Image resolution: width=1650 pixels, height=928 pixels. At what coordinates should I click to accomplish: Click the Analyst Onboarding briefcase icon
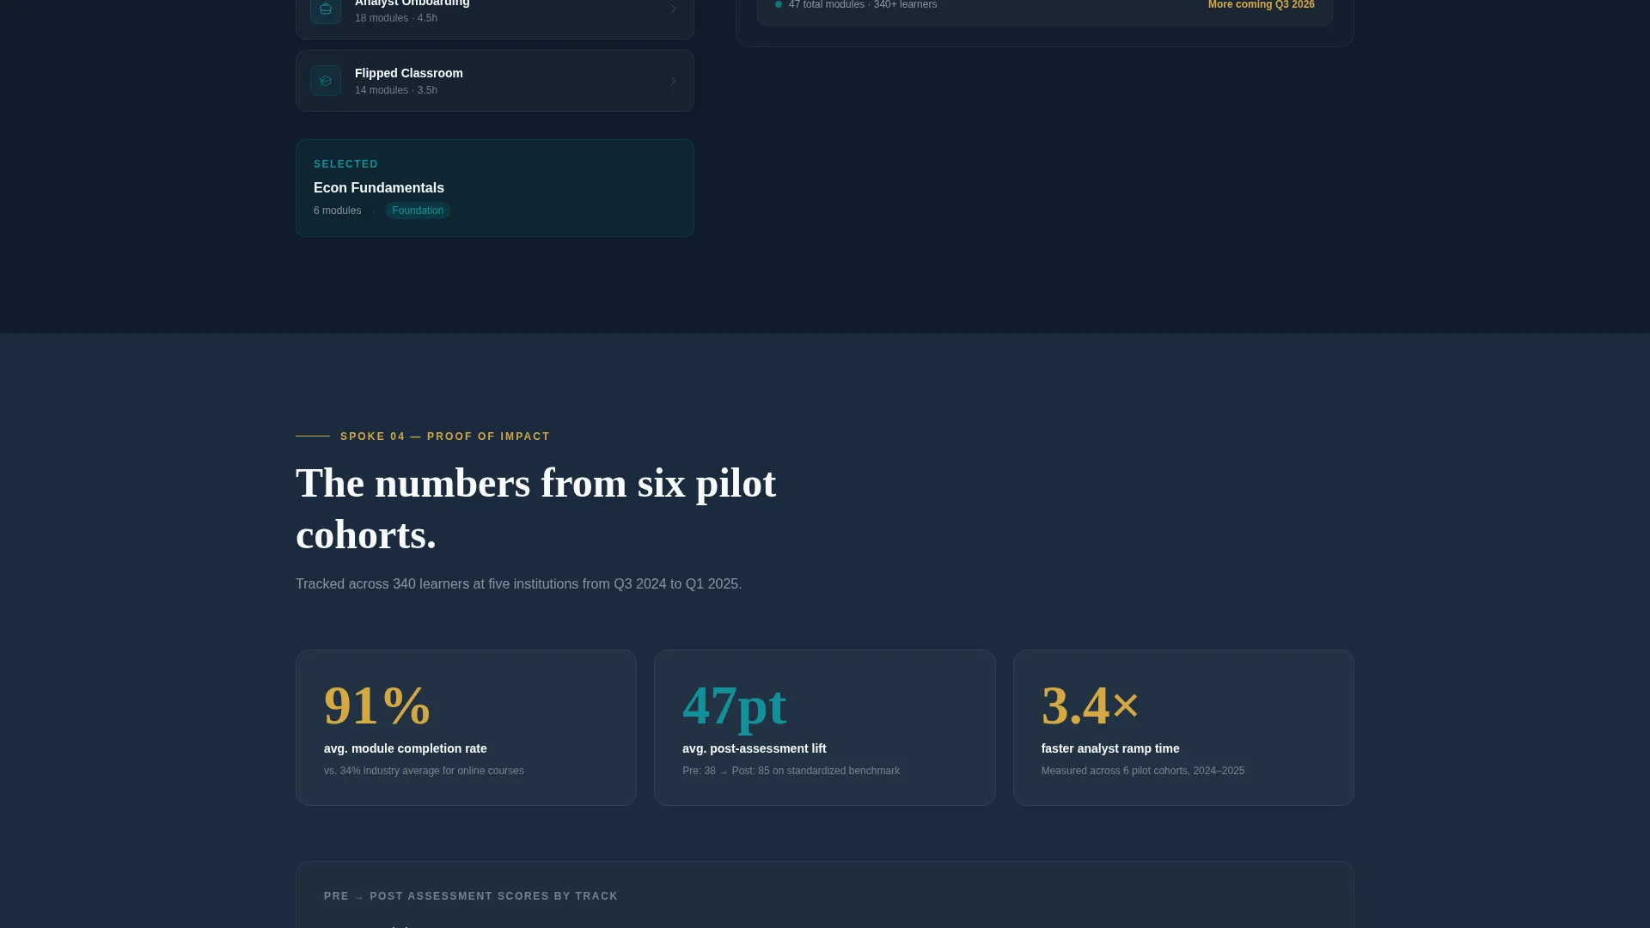tap(326, 10)
